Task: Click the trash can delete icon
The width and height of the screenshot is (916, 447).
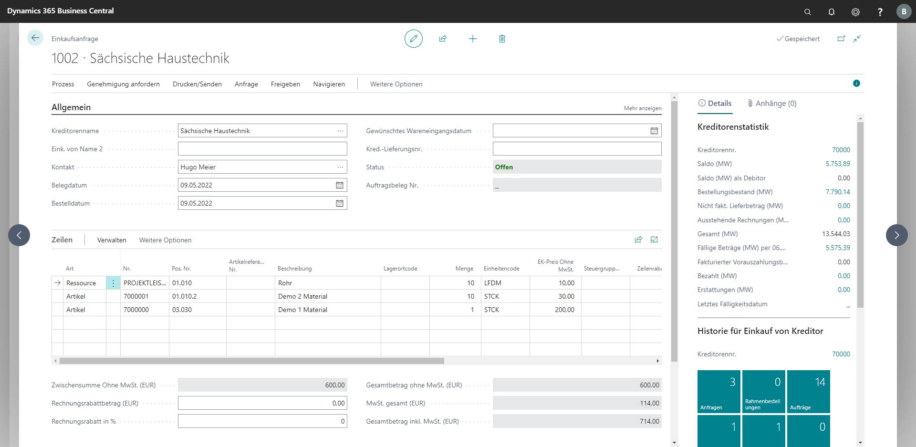Action: (502, 39)
